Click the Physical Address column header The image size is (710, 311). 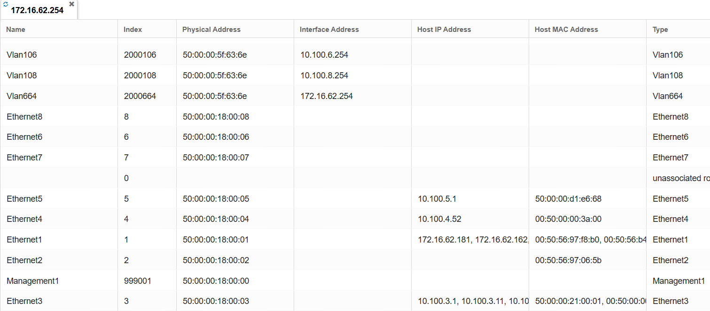pos(211,29)
